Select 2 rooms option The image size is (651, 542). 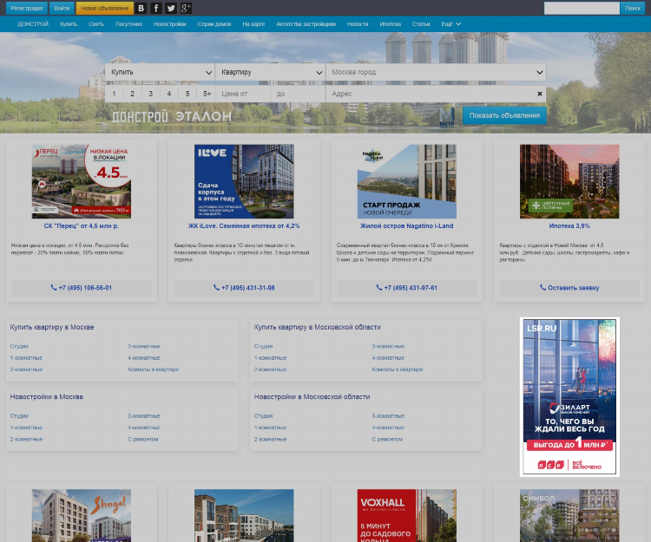133,94
